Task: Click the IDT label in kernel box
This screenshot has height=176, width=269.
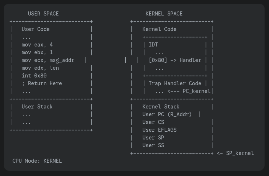Action: pyautogui.click(x=153, y=45)
